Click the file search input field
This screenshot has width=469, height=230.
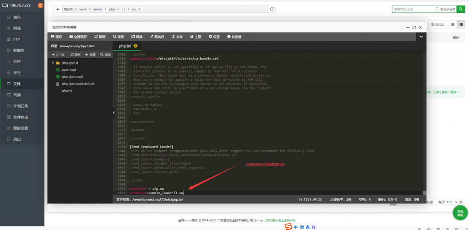pos(412,9)
